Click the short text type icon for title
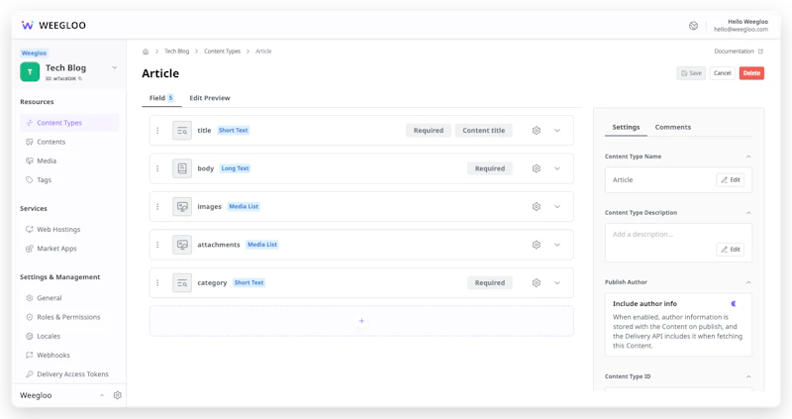Viewport: 792px width, 419px height. click(x=182, y=131)
